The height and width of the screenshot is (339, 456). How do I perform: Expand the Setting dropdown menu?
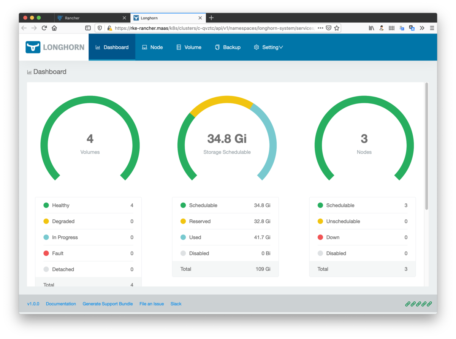coord(268,47)
